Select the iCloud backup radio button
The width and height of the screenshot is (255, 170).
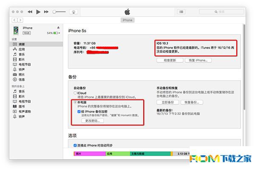coord(75,93)
